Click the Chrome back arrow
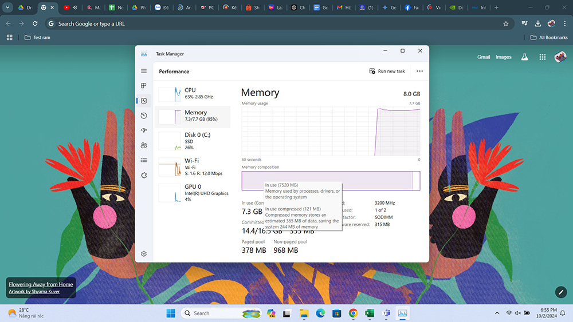The image size is (573, 322). [x=9, y=23]
